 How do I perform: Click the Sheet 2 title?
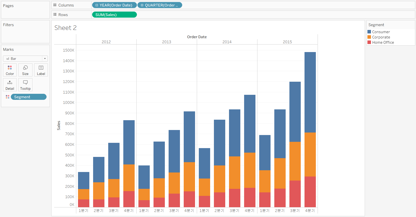[65, 28]
